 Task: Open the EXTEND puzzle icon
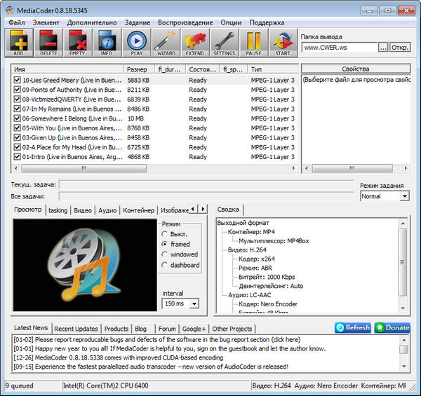(x=195, y=43)
